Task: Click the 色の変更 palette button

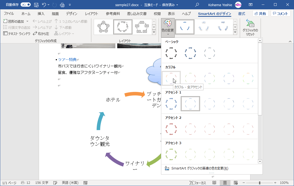Action: tap(168, 28)
